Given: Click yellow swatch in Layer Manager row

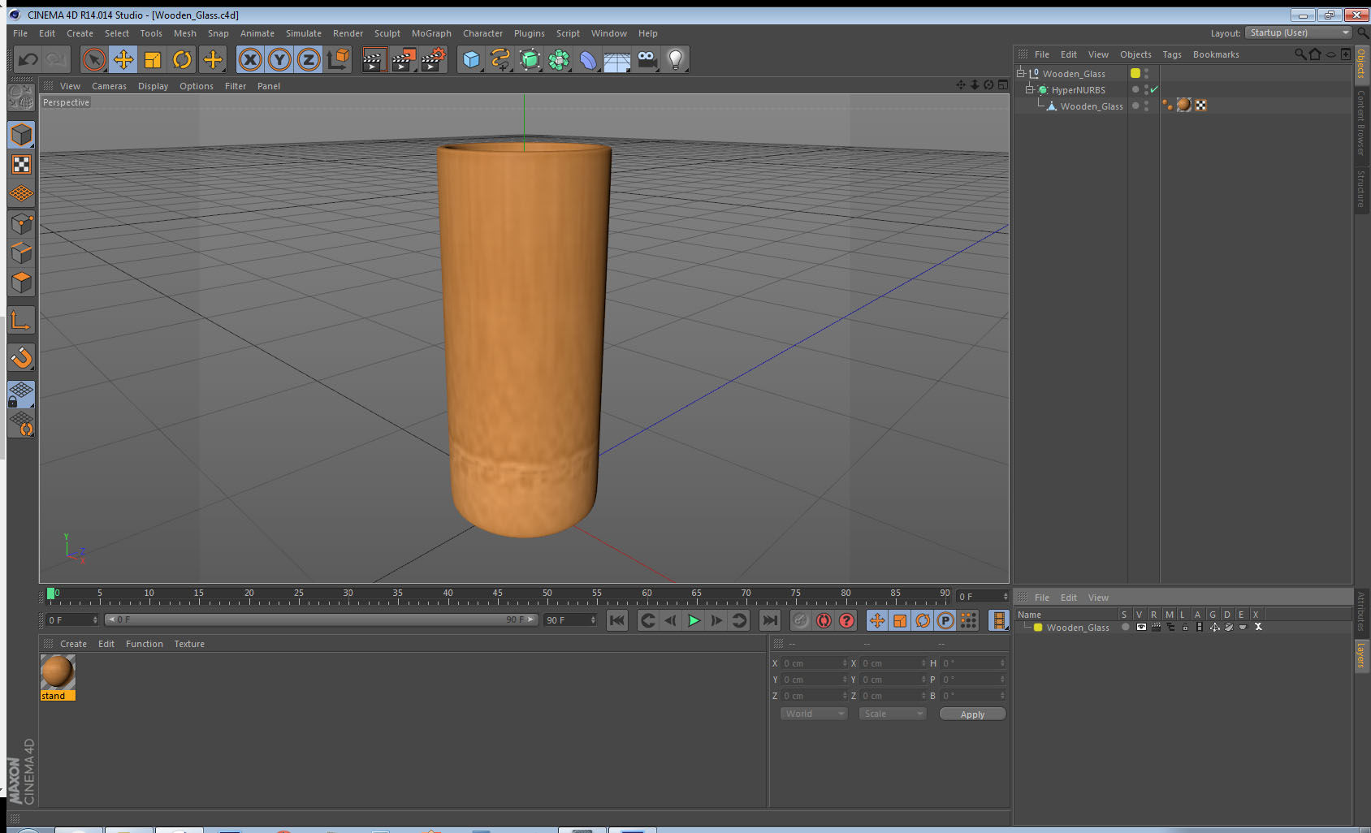Looking at the screenshot, I should (x=1038, y=628).
